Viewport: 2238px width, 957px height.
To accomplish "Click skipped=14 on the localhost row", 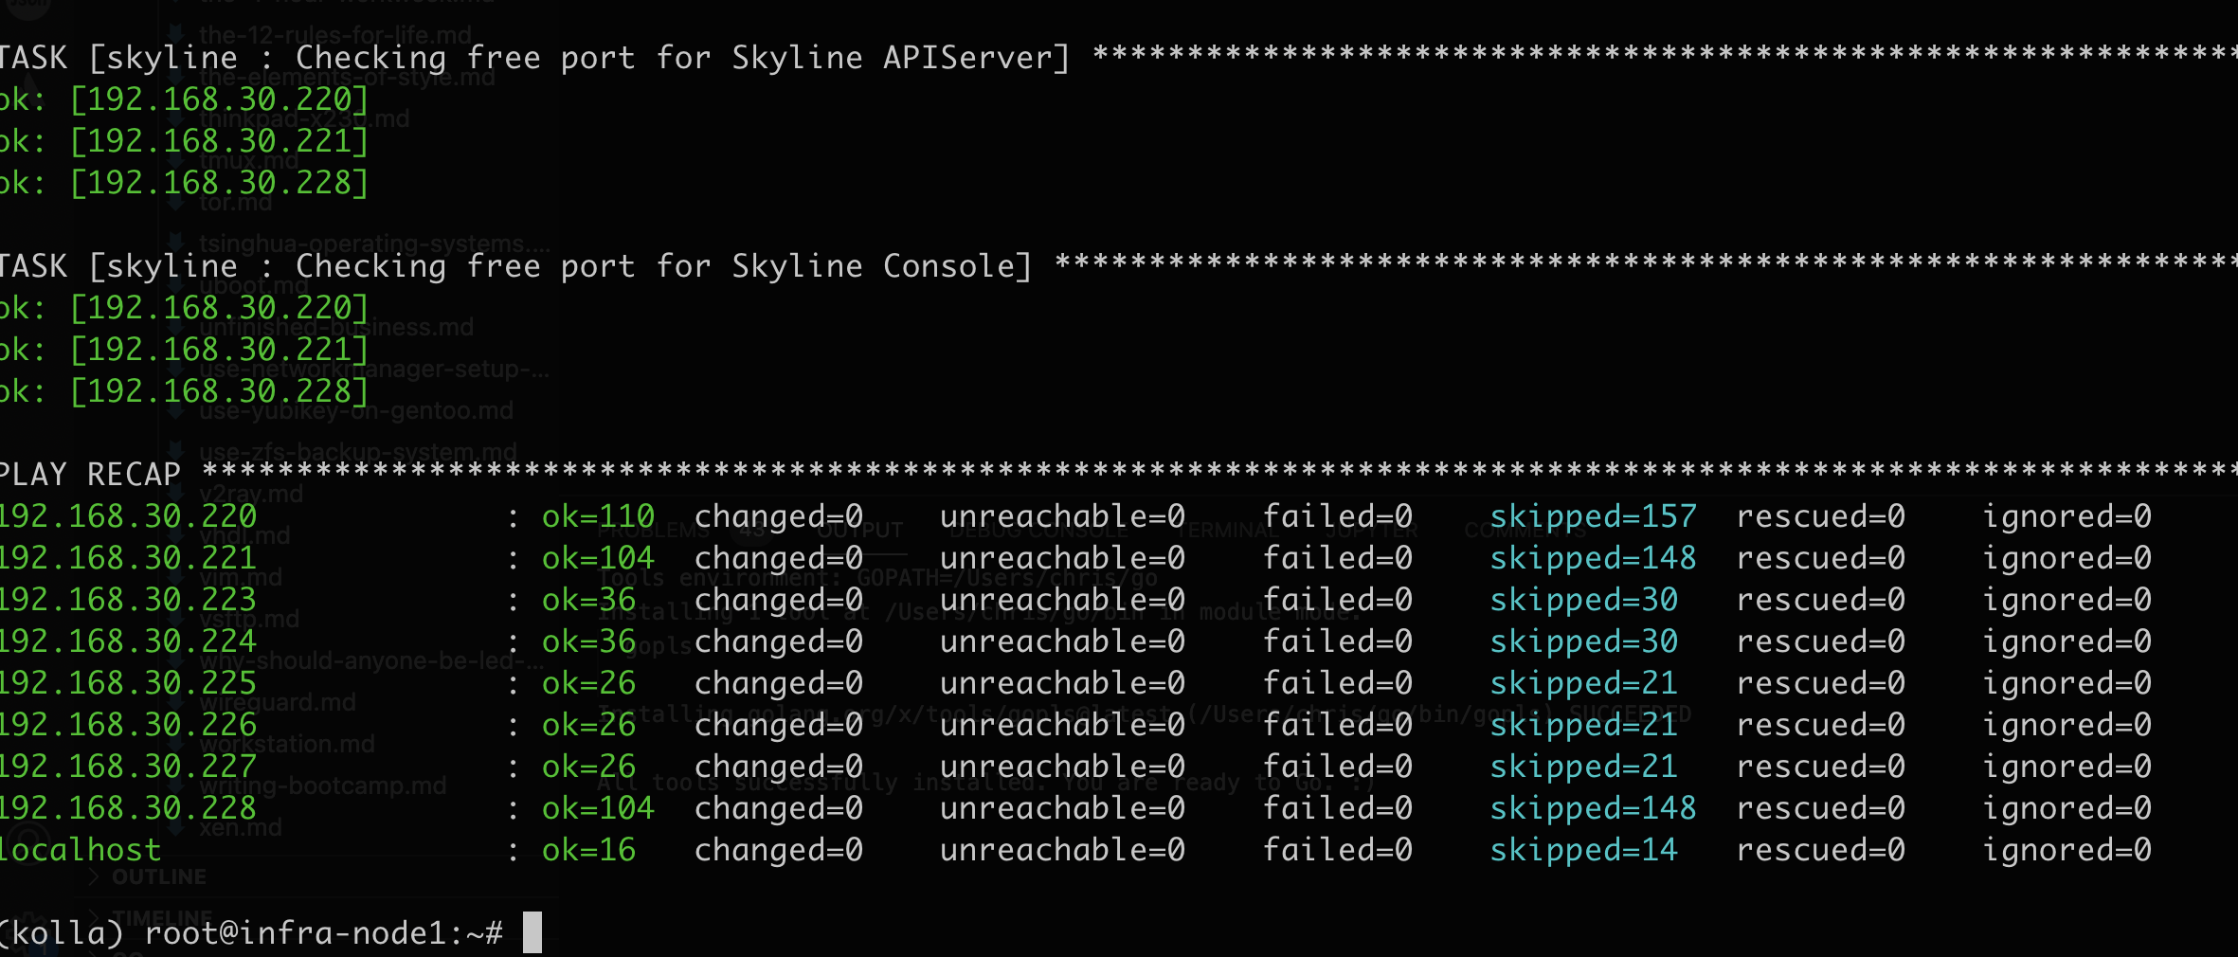I will coord(1583,850).
